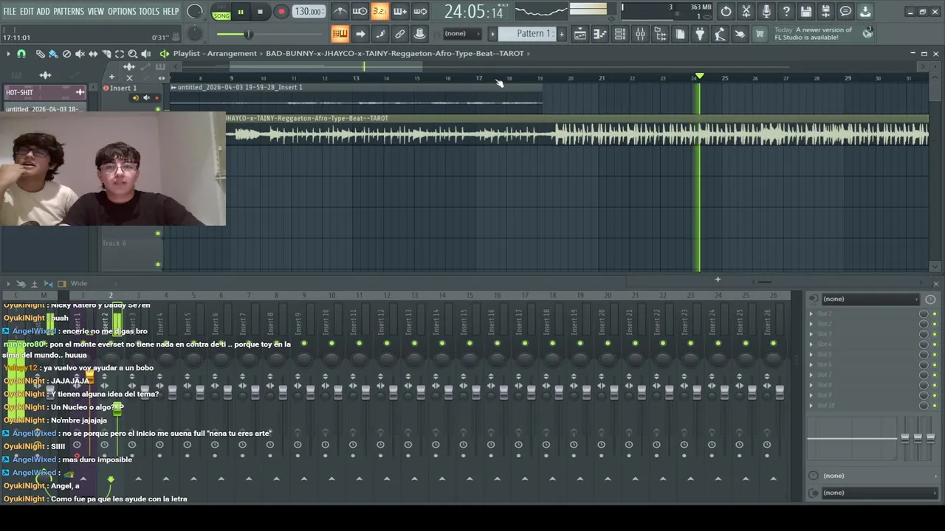Viewport: 945px width, 531px height.
Task: Select the HOT-SHIT pattern clip in picker
Action: (45, 92)
